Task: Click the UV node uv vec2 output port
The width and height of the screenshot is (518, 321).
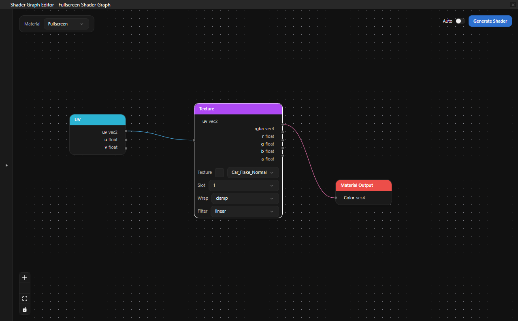Action: [x=126, y=131]
